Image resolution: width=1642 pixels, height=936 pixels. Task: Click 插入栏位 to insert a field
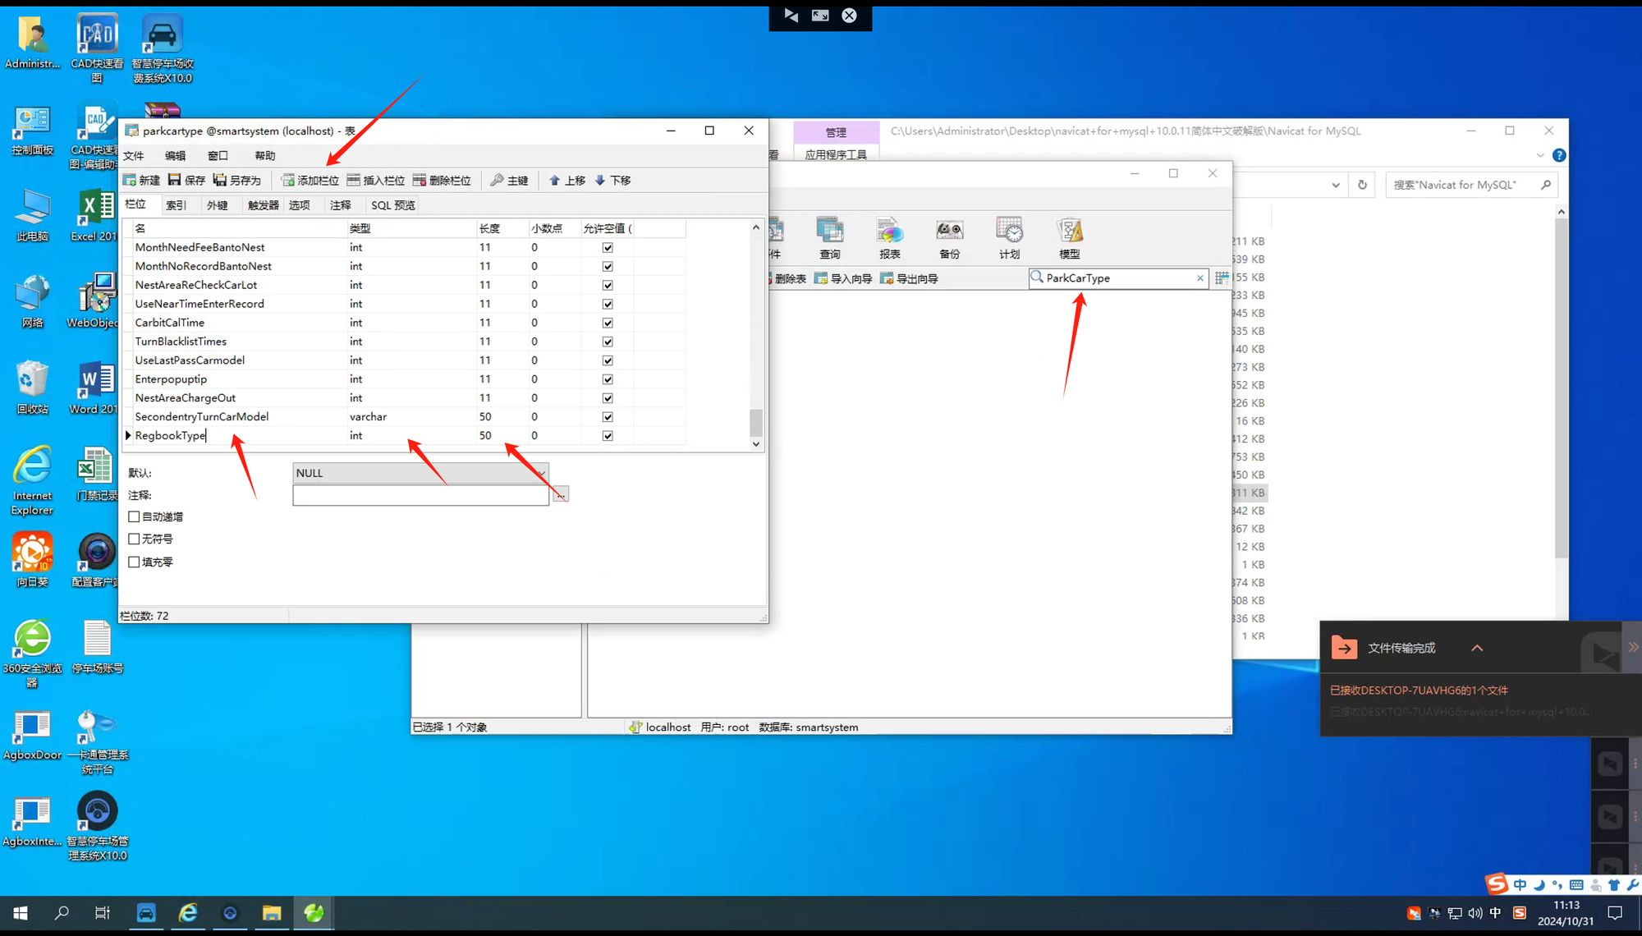tap(376, 180)
